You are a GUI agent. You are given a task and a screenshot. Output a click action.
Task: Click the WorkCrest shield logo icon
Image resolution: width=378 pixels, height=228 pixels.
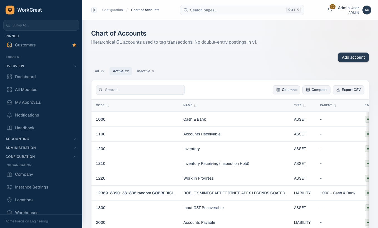point(10,10)
